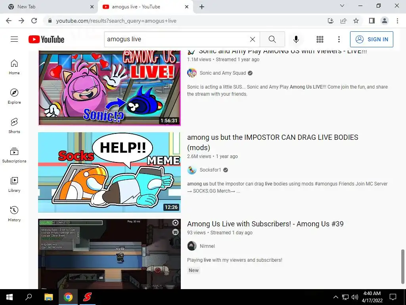The height and width of the screenshot is (305, 406).
Task: Bookmark this page with the star icon
Action: pos(356,21)
